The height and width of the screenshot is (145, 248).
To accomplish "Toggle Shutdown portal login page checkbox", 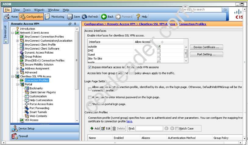I will pos(90,104).
